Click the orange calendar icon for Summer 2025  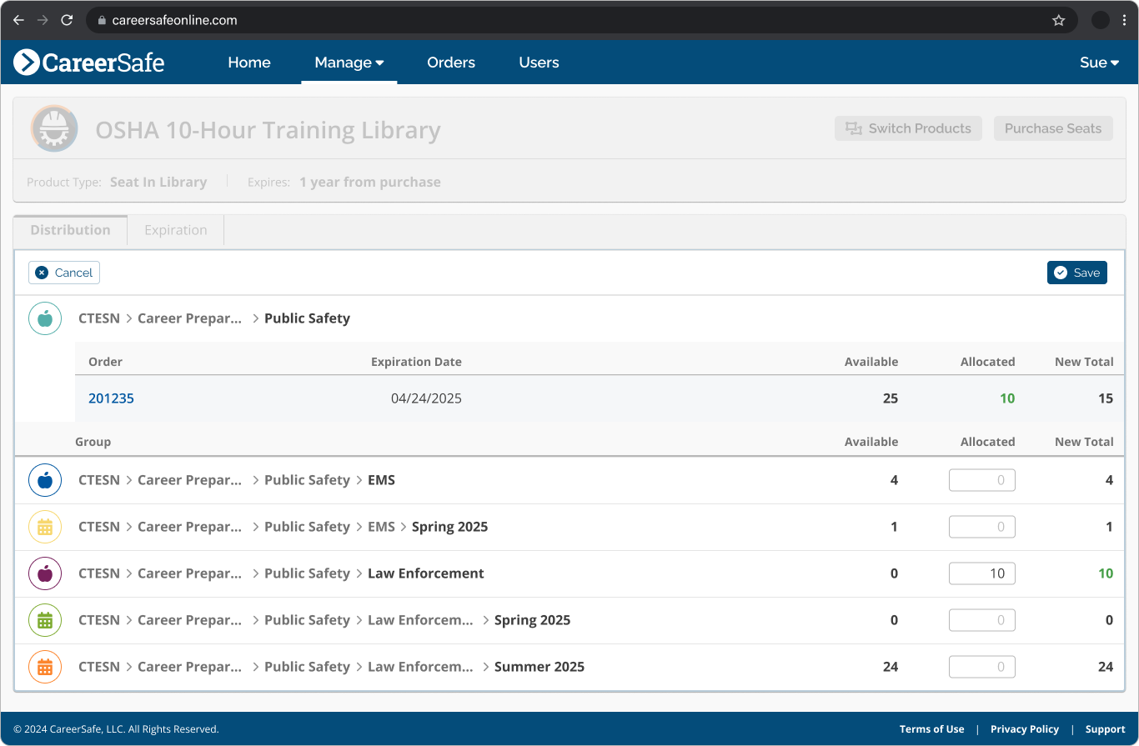pos(45,667)
